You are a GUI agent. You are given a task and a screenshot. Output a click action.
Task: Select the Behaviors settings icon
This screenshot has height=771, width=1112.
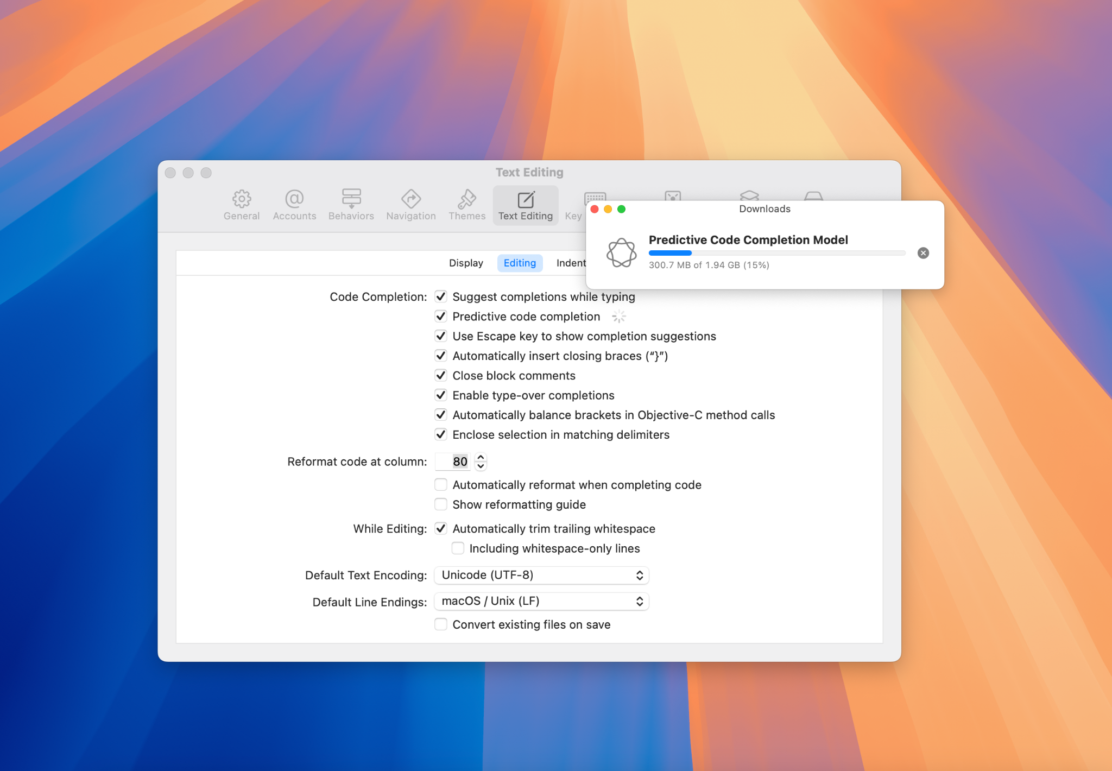click(351, 205)
